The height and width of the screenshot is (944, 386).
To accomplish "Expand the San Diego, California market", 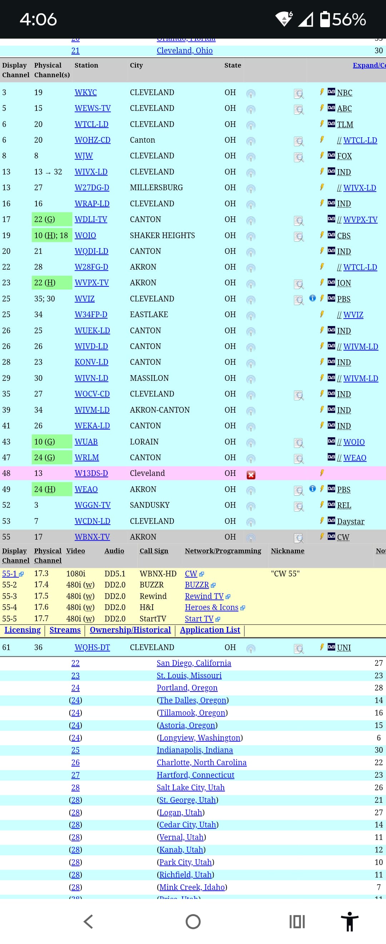I will (193, 663).
